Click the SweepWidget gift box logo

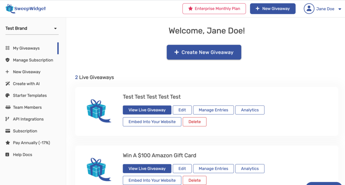coord(10,8)
